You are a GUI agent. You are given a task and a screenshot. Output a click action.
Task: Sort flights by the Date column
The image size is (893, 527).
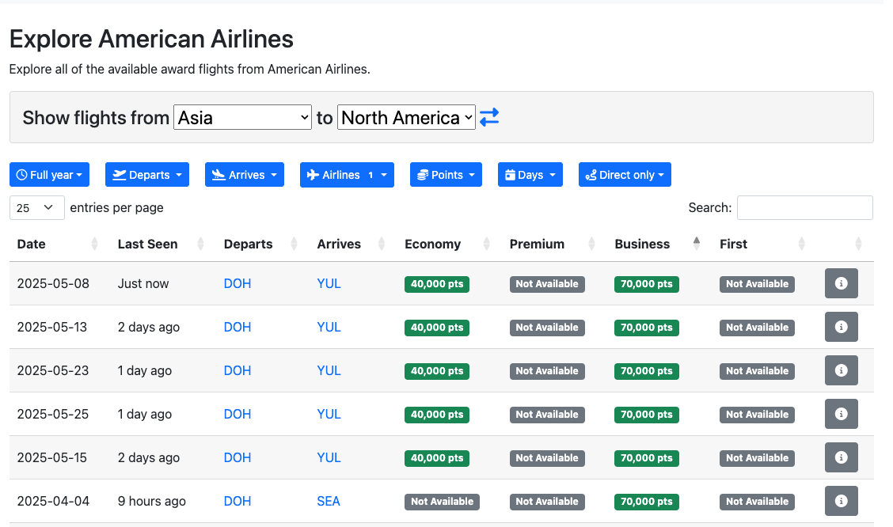[x=32, y=244]
